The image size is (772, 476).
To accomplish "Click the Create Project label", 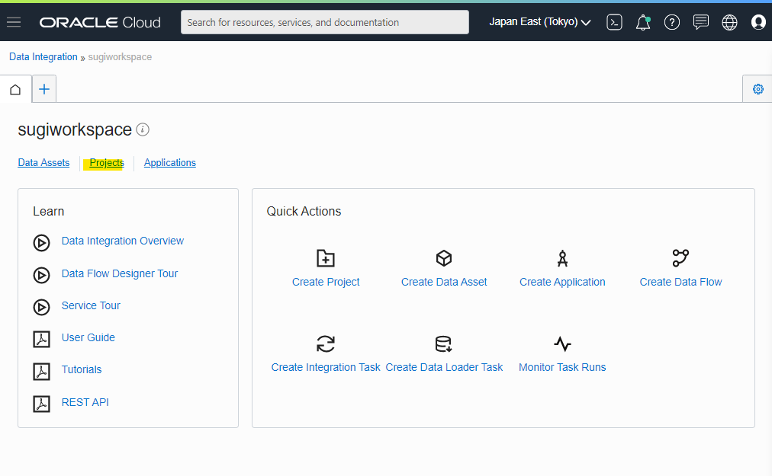I will [x=326, y=282].
